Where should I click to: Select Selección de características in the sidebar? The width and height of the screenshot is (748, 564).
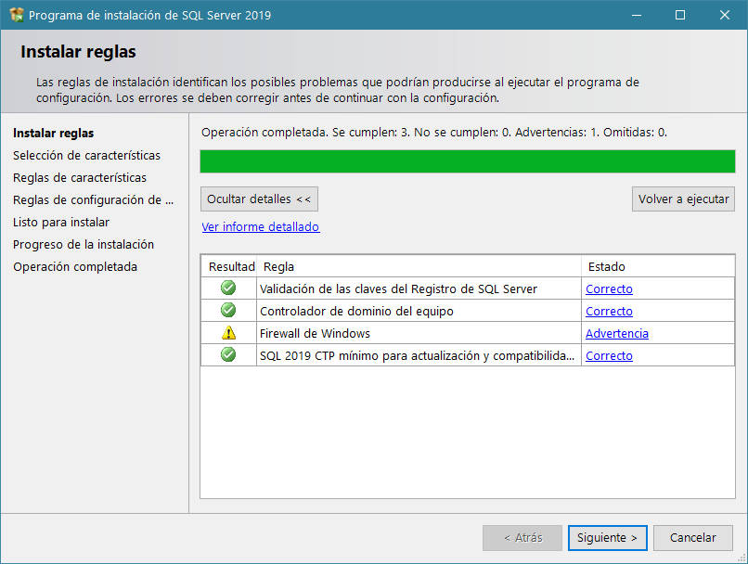click(x=87, y=155)
